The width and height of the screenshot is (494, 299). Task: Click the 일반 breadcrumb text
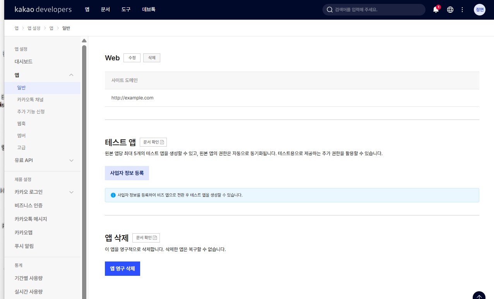66,28
